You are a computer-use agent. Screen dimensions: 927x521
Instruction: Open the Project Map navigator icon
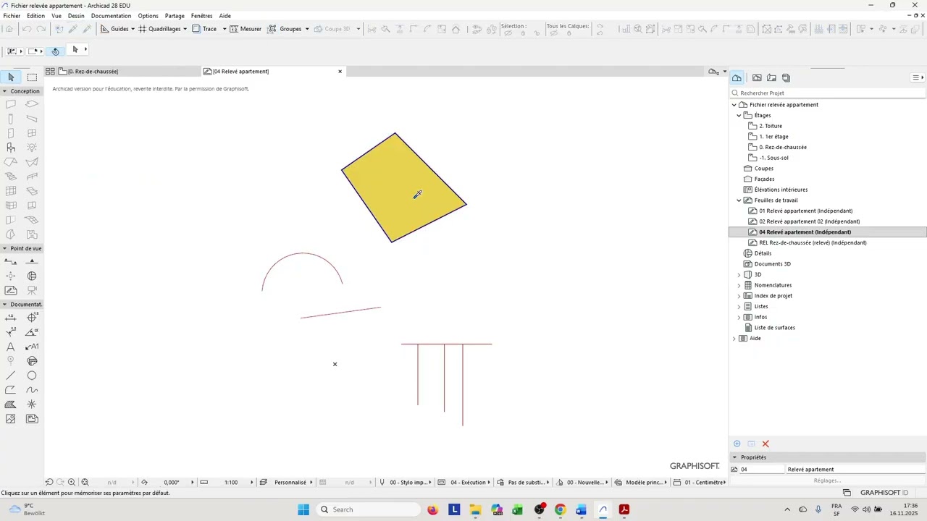point(737,77)
